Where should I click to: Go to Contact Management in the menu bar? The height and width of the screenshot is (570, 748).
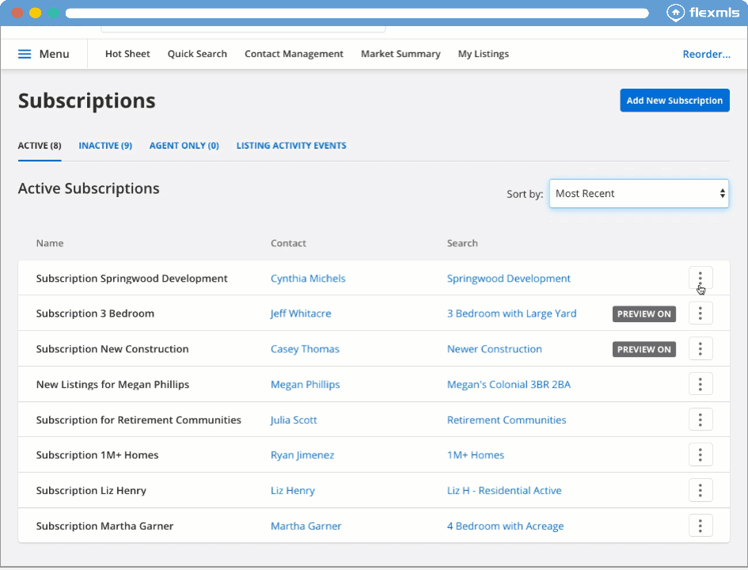[294, 54]
